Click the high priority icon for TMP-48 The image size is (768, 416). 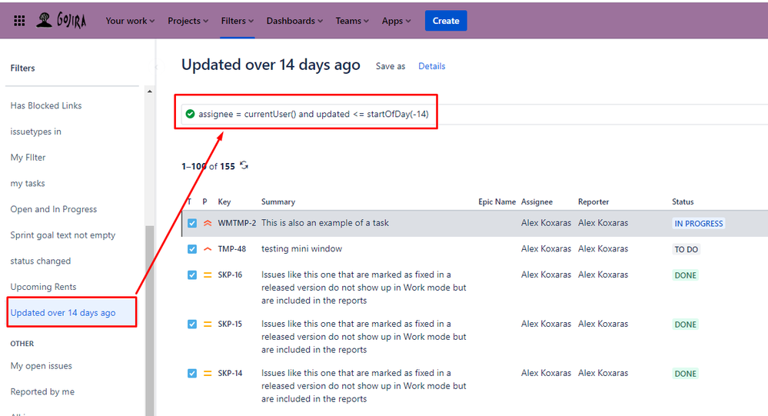[208, 249]
